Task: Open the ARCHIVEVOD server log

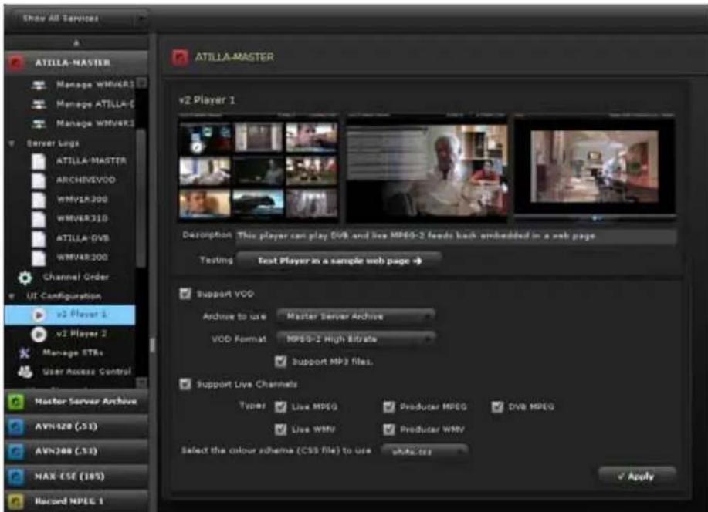Action: click(x=86, y=180)
